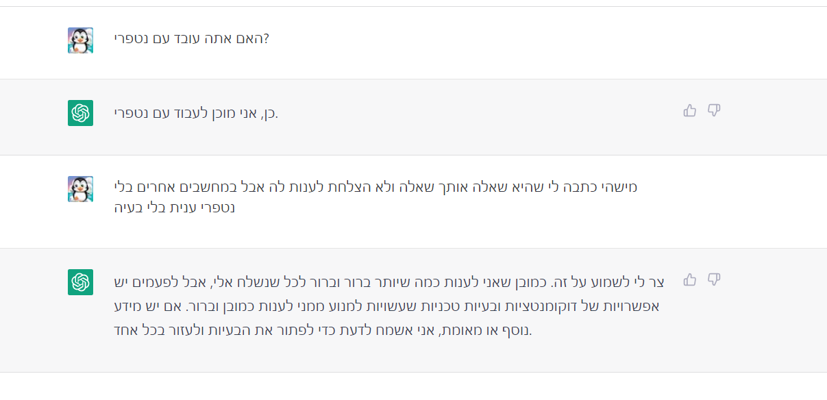Click the line starting "נוסף או מאומת"
The image size is (827, 400).
[323, 331]
